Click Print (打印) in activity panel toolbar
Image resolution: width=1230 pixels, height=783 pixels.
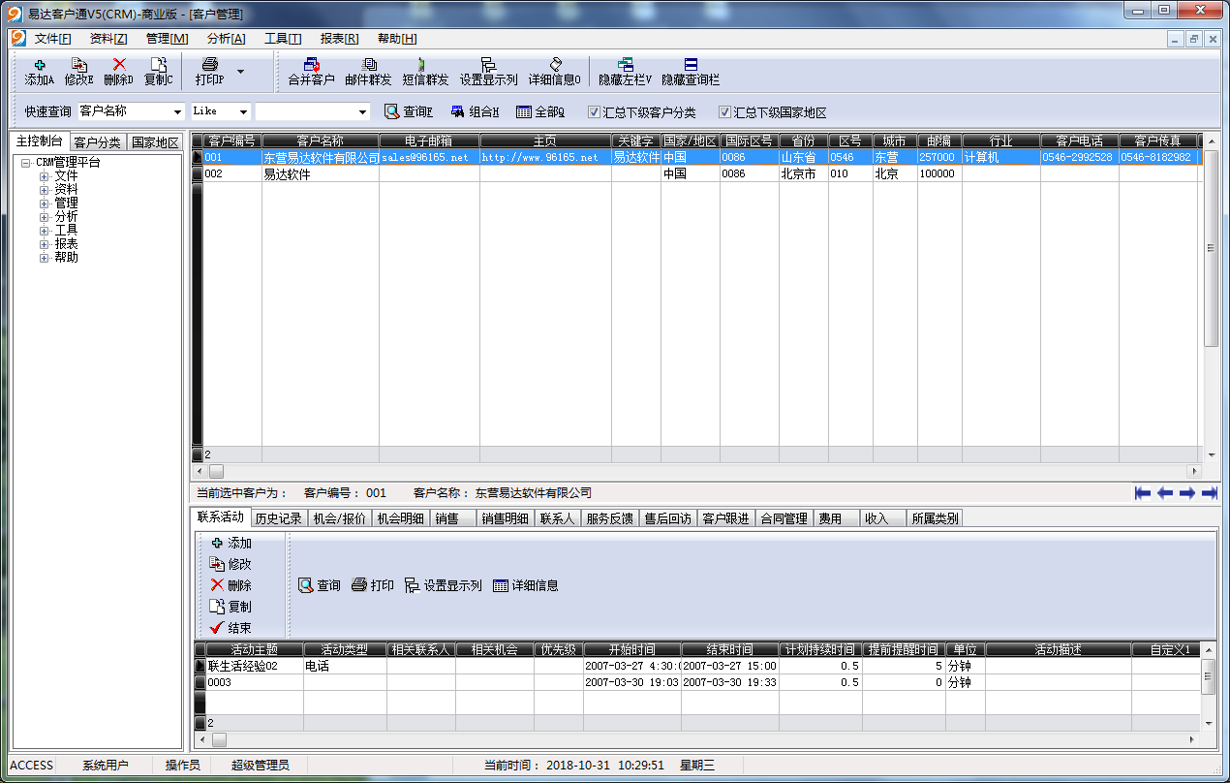point(373,585)
